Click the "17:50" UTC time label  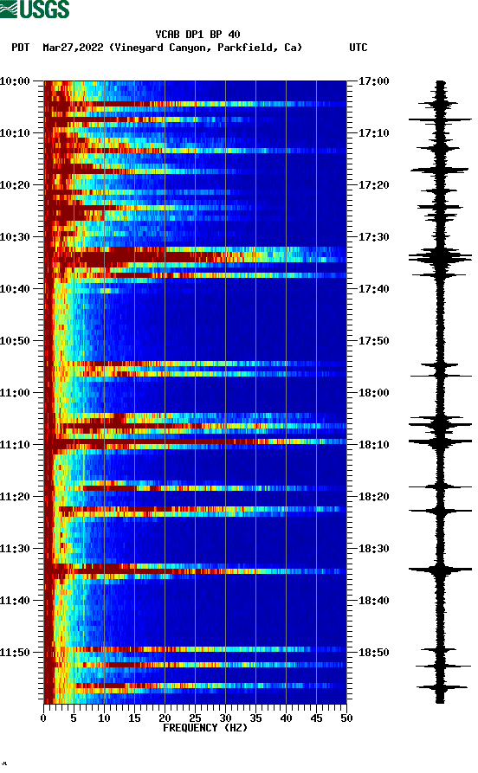[x=374, y=341]
